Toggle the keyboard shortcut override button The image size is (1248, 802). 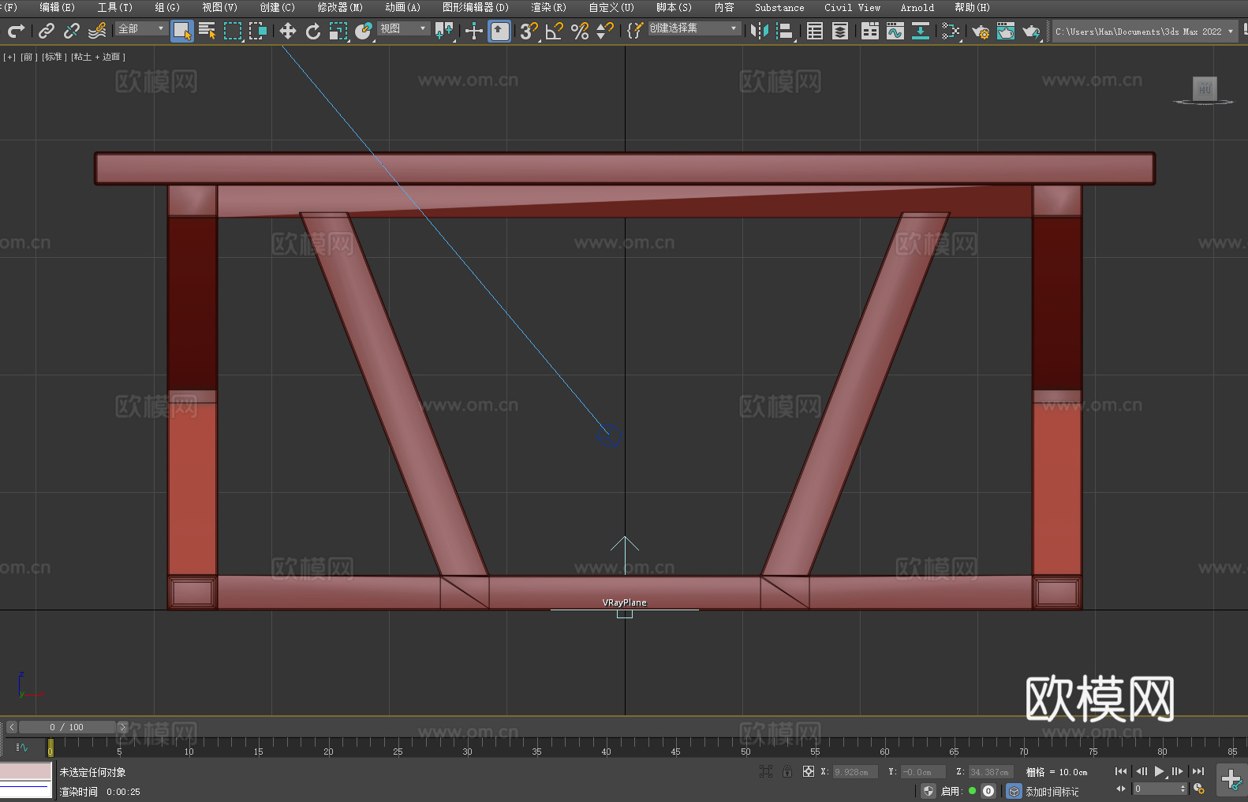click(499, 31)
